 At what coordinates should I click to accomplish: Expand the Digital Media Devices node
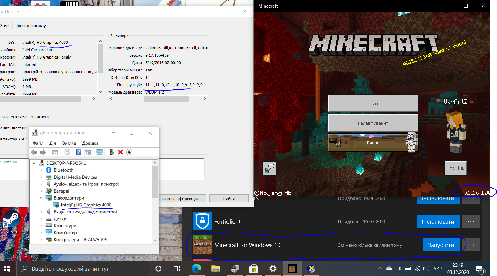41,177
